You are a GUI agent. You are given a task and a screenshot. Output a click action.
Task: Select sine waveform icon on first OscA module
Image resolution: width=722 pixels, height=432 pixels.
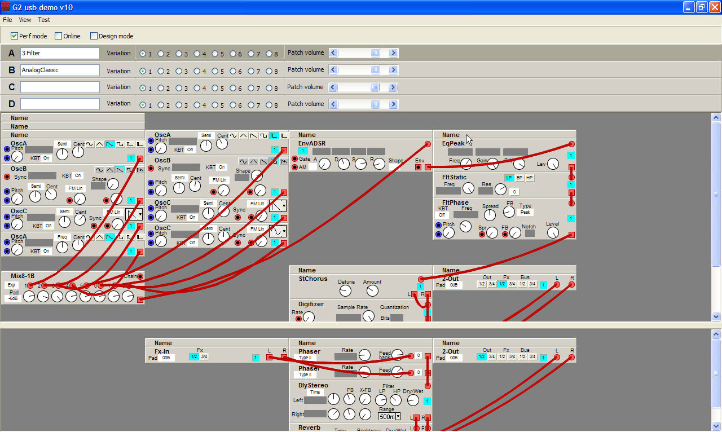click(89, 144)
